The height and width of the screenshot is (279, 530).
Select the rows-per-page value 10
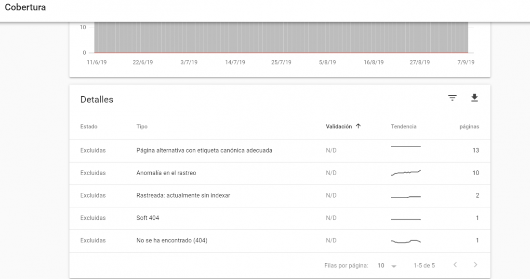pos(381,266)
